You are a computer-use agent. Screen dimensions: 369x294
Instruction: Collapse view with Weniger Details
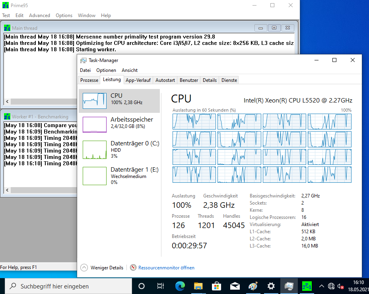point(102,268)
